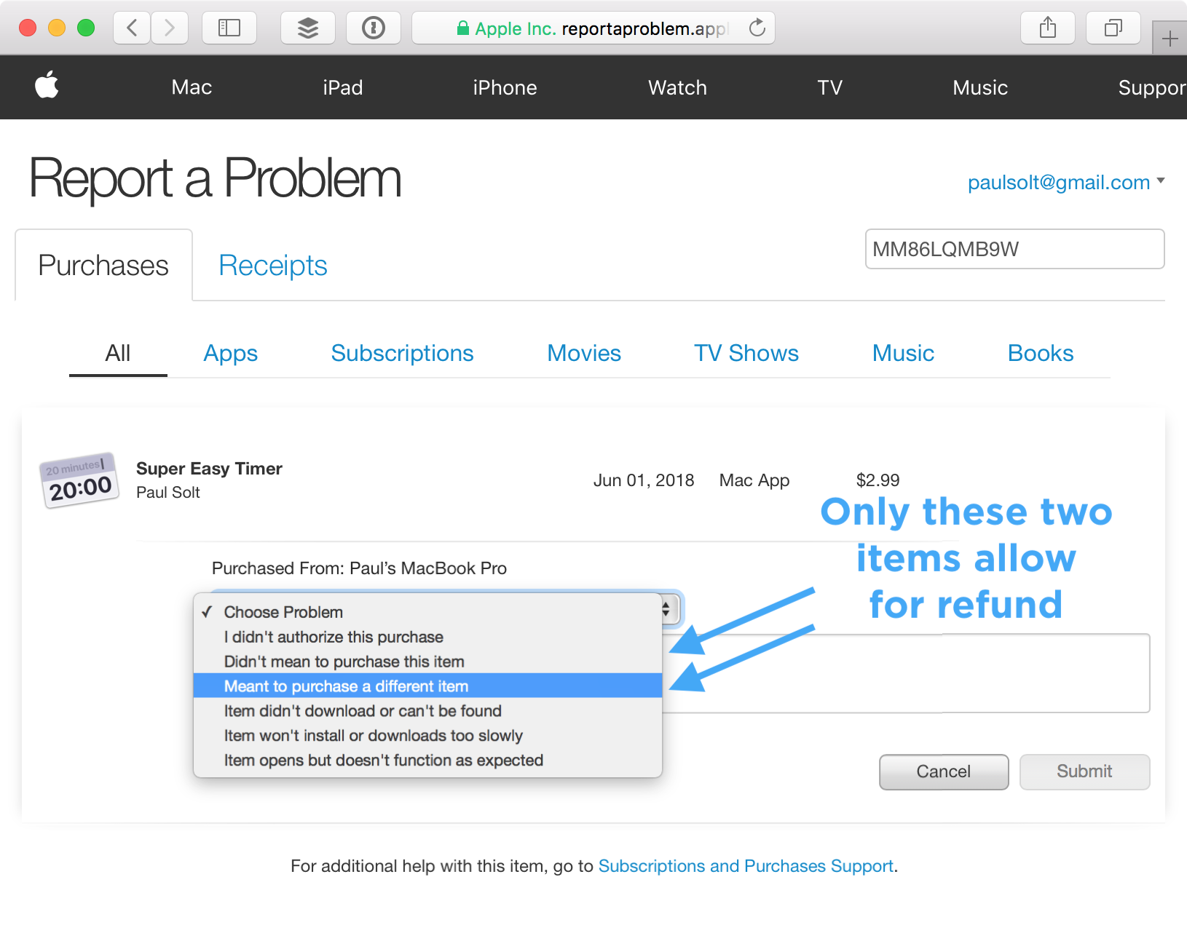Open Music in Apple navigation bar

(x=980, y=87)
